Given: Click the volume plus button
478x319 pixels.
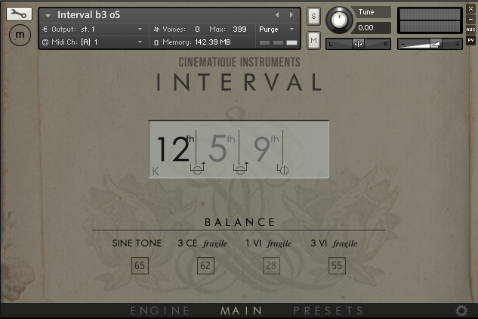Looking at the screenshot, I should click(457, 45).
